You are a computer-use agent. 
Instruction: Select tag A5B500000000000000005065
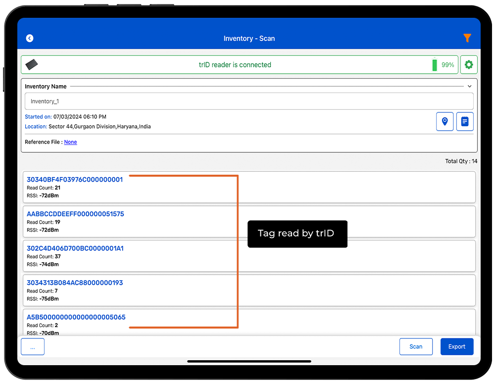(x=76, y=317)
